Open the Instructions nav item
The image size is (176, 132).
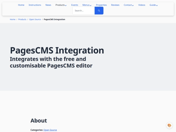click(35, 5)
